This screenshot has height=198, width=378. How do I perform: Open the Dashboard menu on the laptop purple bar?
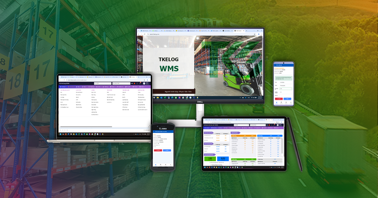click(x=64, y=87)
